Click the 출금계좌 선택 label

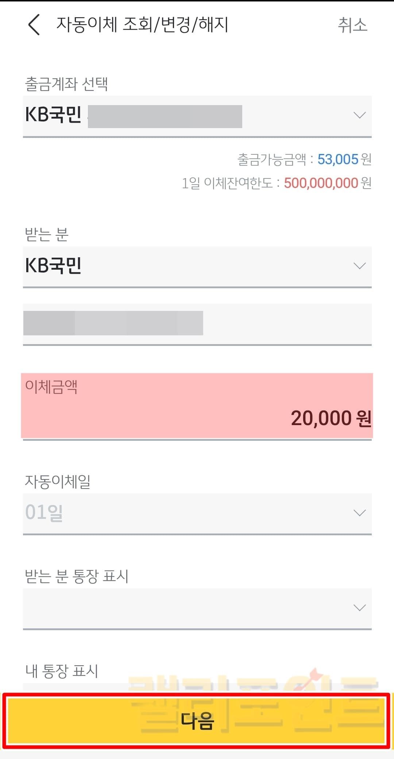(66, 84)
